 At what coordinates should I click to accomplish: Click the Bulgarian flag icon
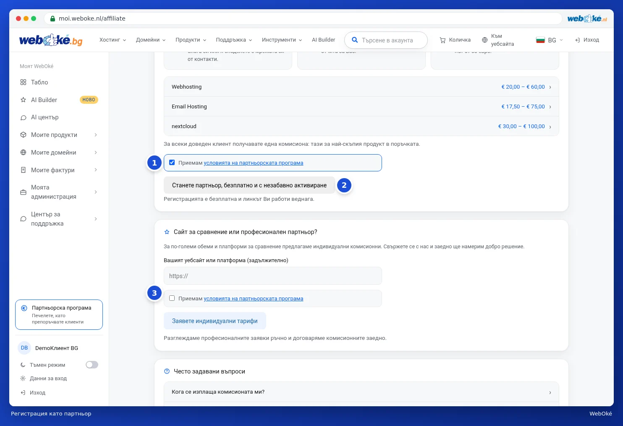(x=540, y=40)
